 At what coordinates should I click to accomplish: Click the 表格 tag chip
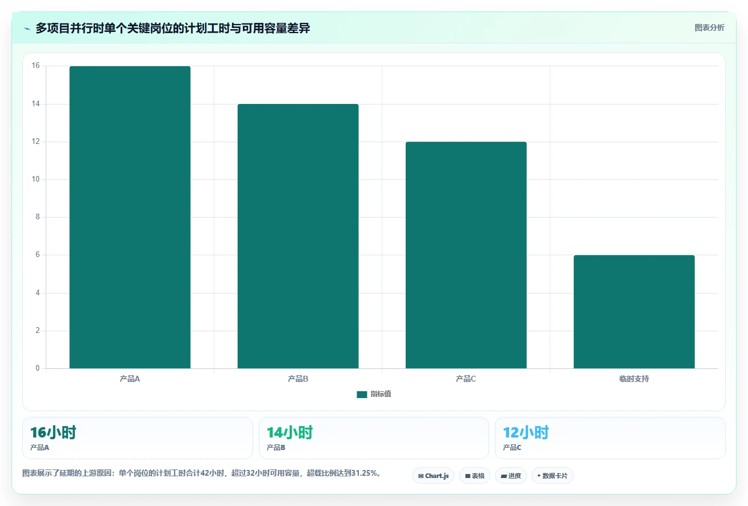pos(474,476)
